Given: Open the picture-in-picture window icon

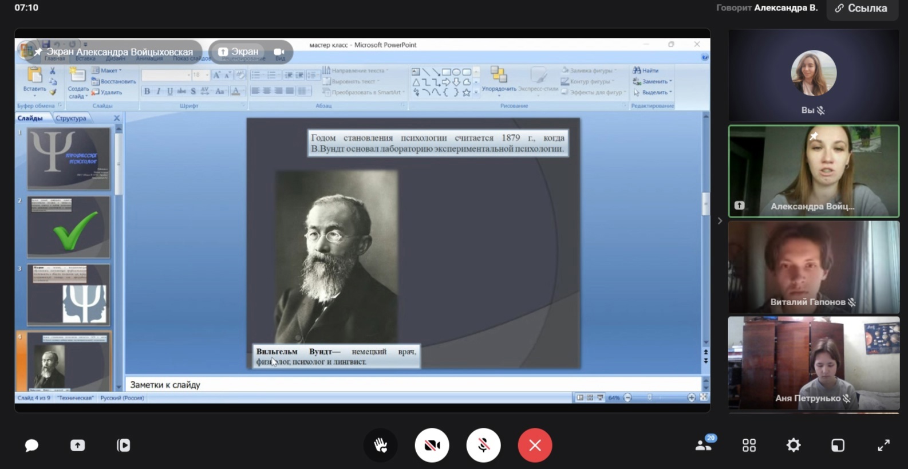Looking at the screenshot, I should (838, 446).
